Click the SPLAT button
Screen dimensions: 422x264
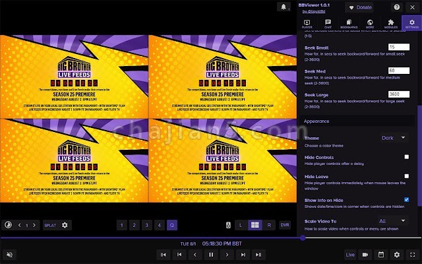50,225
